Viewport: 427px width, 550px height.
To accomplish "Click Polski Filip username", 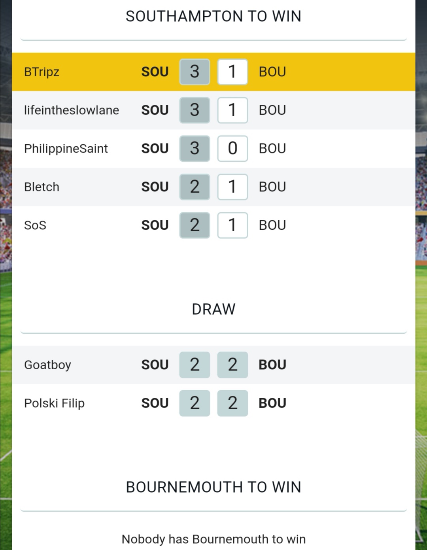I will click(54, 403).
